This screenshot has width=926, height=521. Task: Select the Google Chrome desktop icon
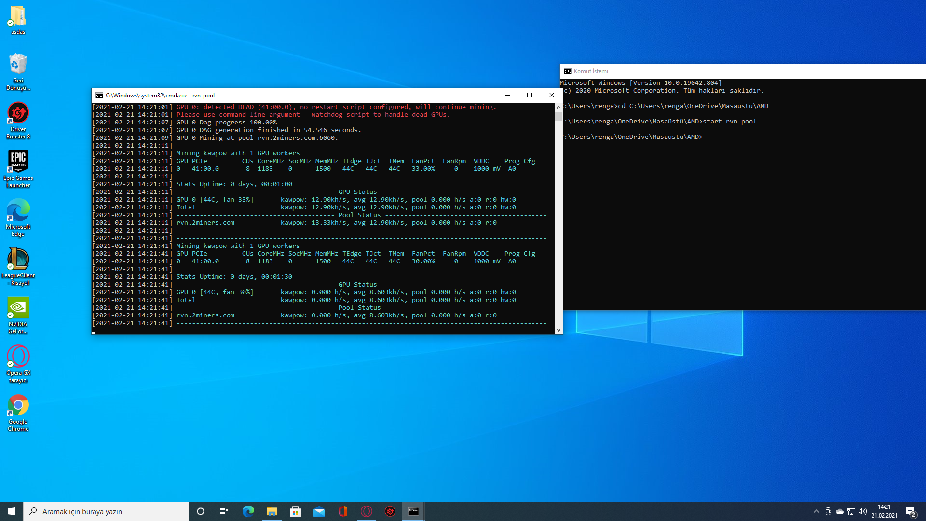(x=18, y=406)
